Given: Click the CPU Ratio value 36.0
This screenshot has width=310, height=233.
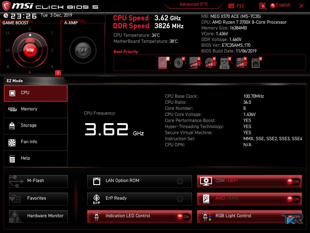Looking at the screenshot, I should tap(247, 103).
